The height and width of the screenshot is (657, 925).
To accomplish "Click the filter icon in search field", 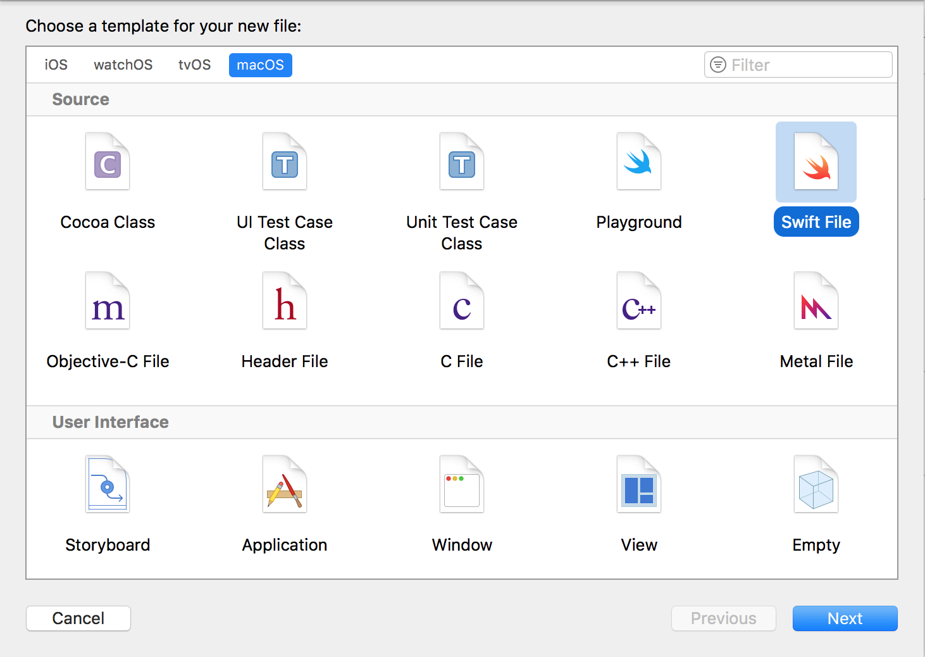I will click(x=718, y=65).
